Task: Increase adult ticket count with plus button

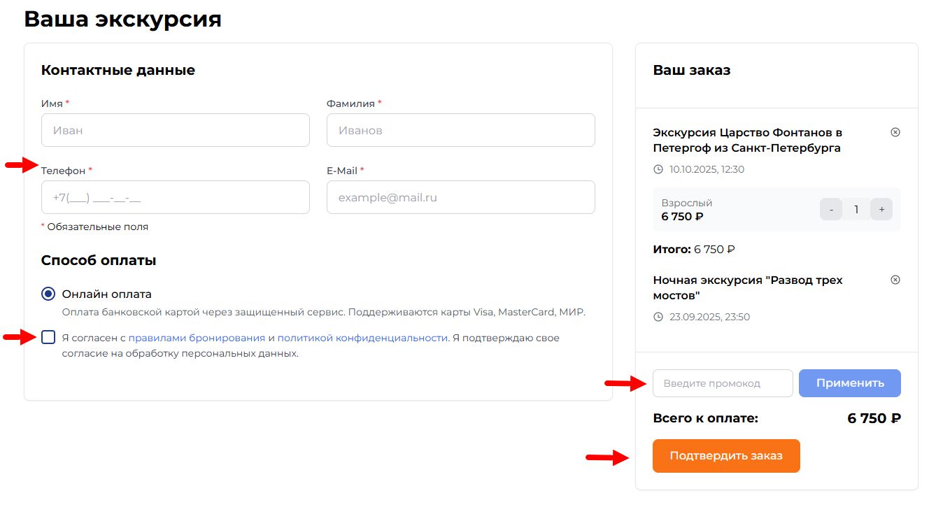Action: click(881, 209)
